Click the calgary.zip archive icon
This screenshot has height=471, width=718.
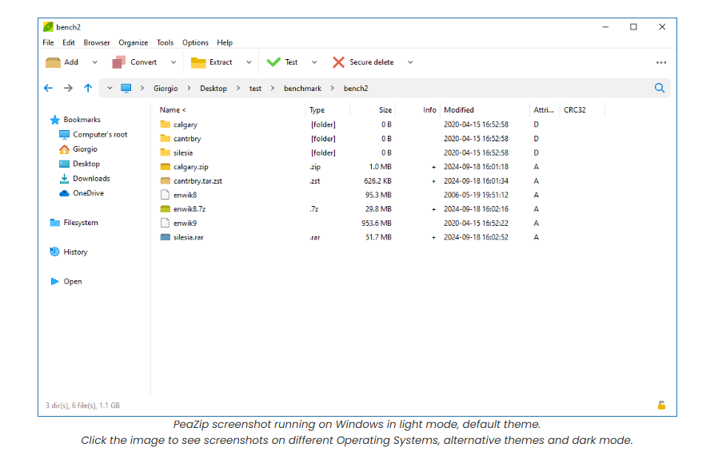point(166,167)
